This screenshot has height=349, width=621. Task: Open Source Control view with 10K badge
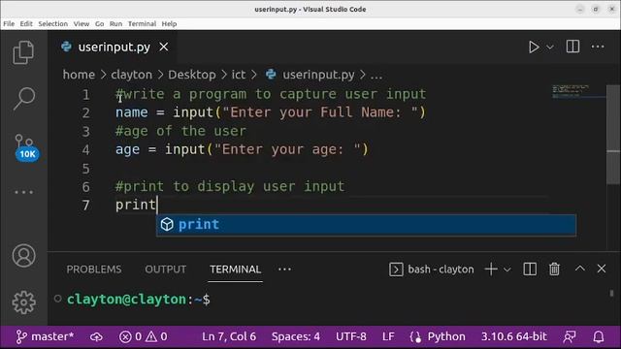click(x=26, y=148)
